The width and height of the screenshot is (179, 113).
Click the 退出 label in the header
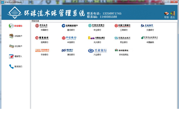click(x=172, y=17)
